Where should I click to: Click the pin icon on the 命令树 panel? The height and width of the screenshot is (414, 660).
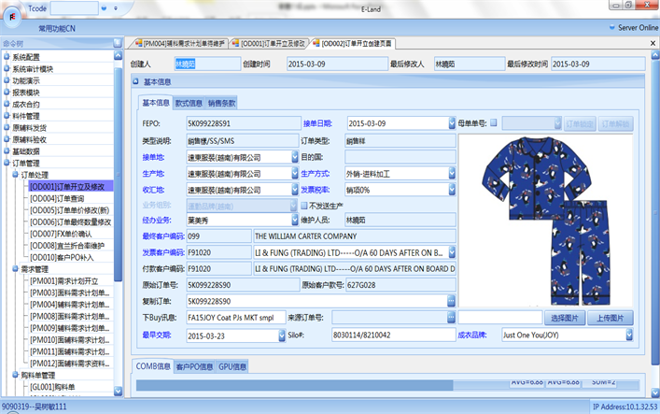116,43
